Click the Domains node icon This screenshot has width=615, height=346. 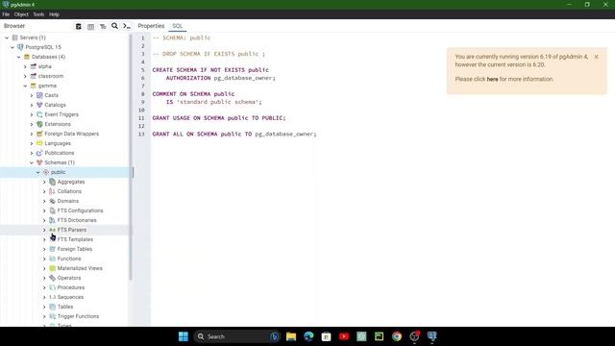(x=53, y=201)
